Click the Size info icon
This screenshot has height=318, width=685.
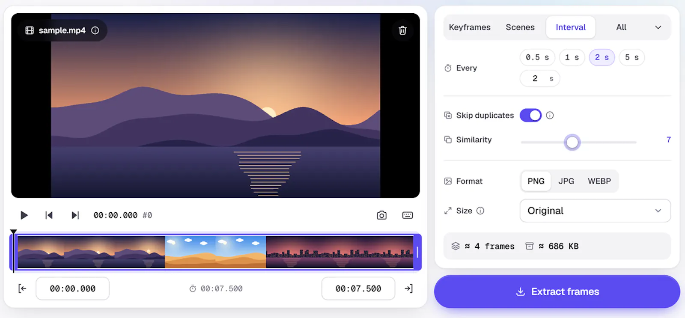coord(480,211)
